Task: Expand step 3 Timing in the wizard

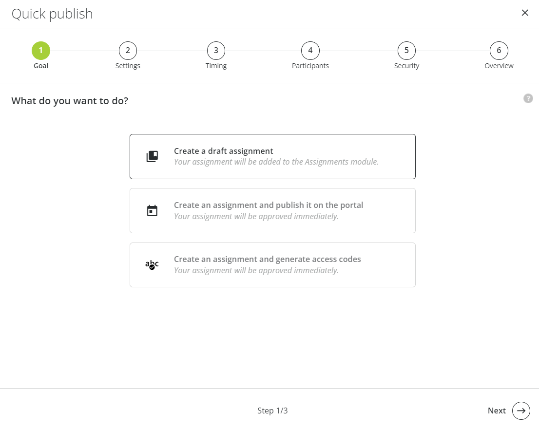Action: (x=216, y=50)
